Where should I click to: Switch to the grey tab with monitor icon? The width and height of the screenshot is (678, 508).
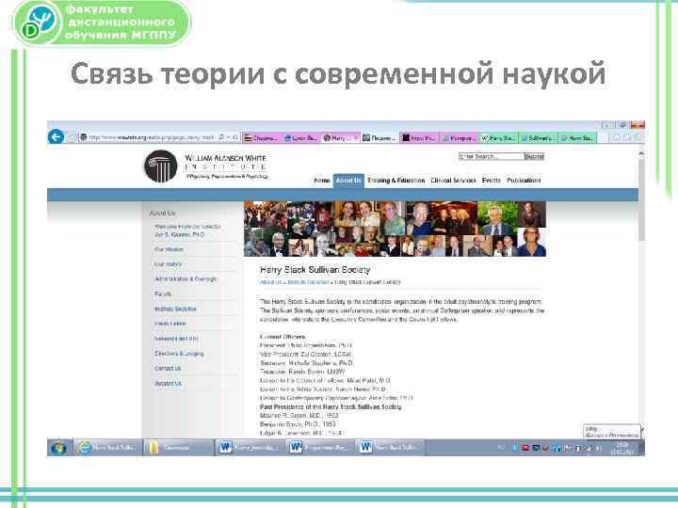coord(379,137)
